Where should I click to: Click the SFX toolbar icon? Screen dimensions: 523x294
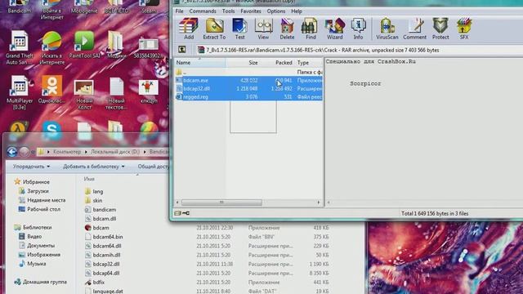(x=464, y=29)
